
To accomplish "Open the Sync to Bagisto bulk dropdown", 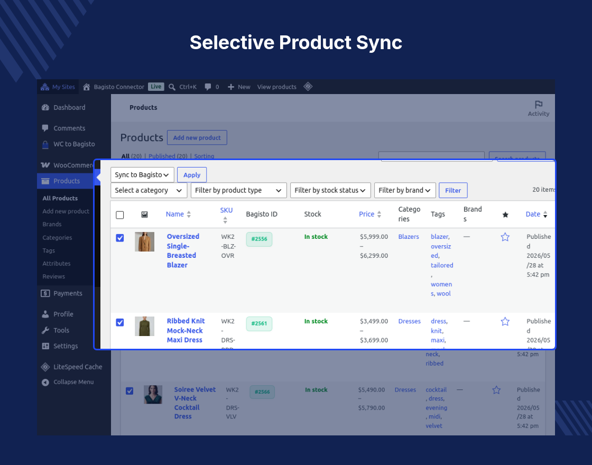I will [142, 175].
